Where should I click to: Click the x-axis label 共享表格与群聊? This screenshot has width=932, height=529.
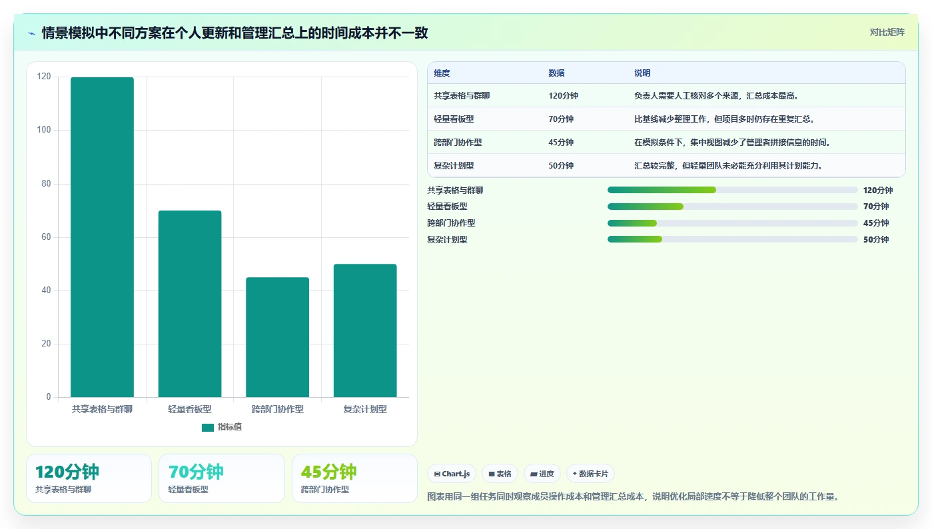[102, 409]
